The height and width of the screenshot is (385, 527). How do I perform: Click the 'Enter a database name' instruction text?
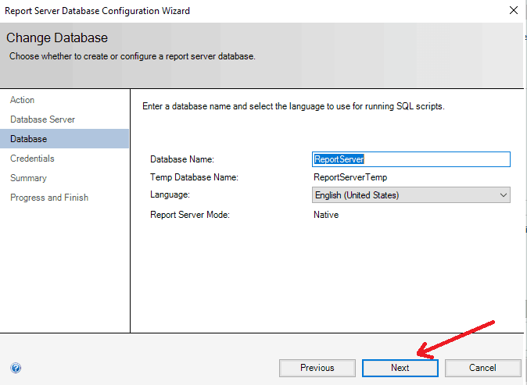(x=293, y=106)
